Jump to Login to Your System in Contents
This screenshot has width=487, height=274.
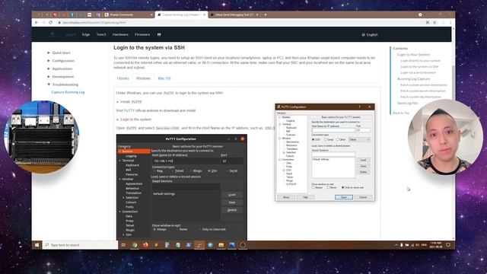[413, 54]
